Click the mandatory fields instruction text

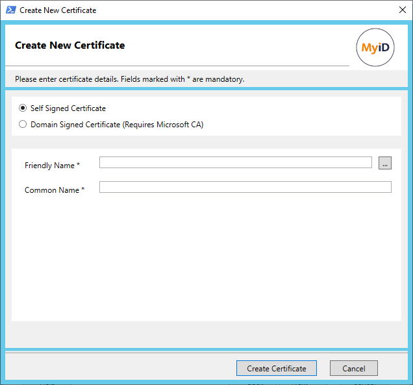129,79
